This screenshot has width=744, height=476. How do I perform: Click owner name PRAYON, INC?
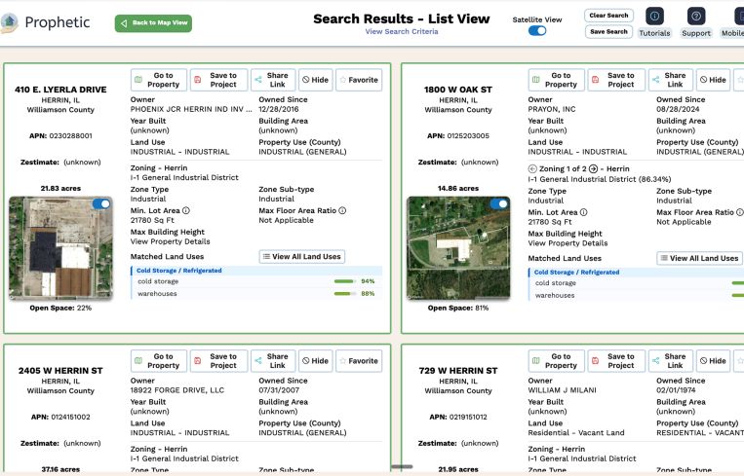click(552, 109)
